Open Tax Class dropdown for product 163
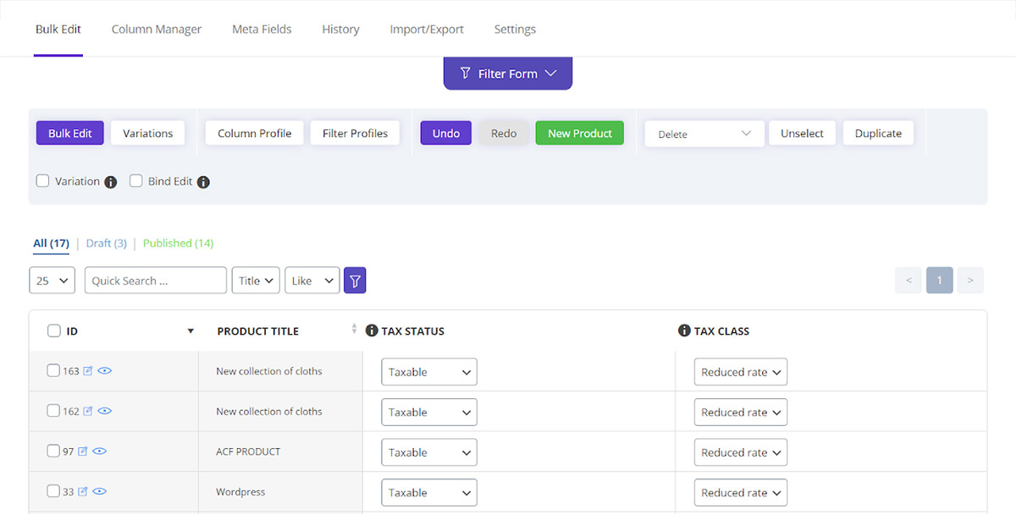This screenshot has width=1016, height=514. [741, 372]
